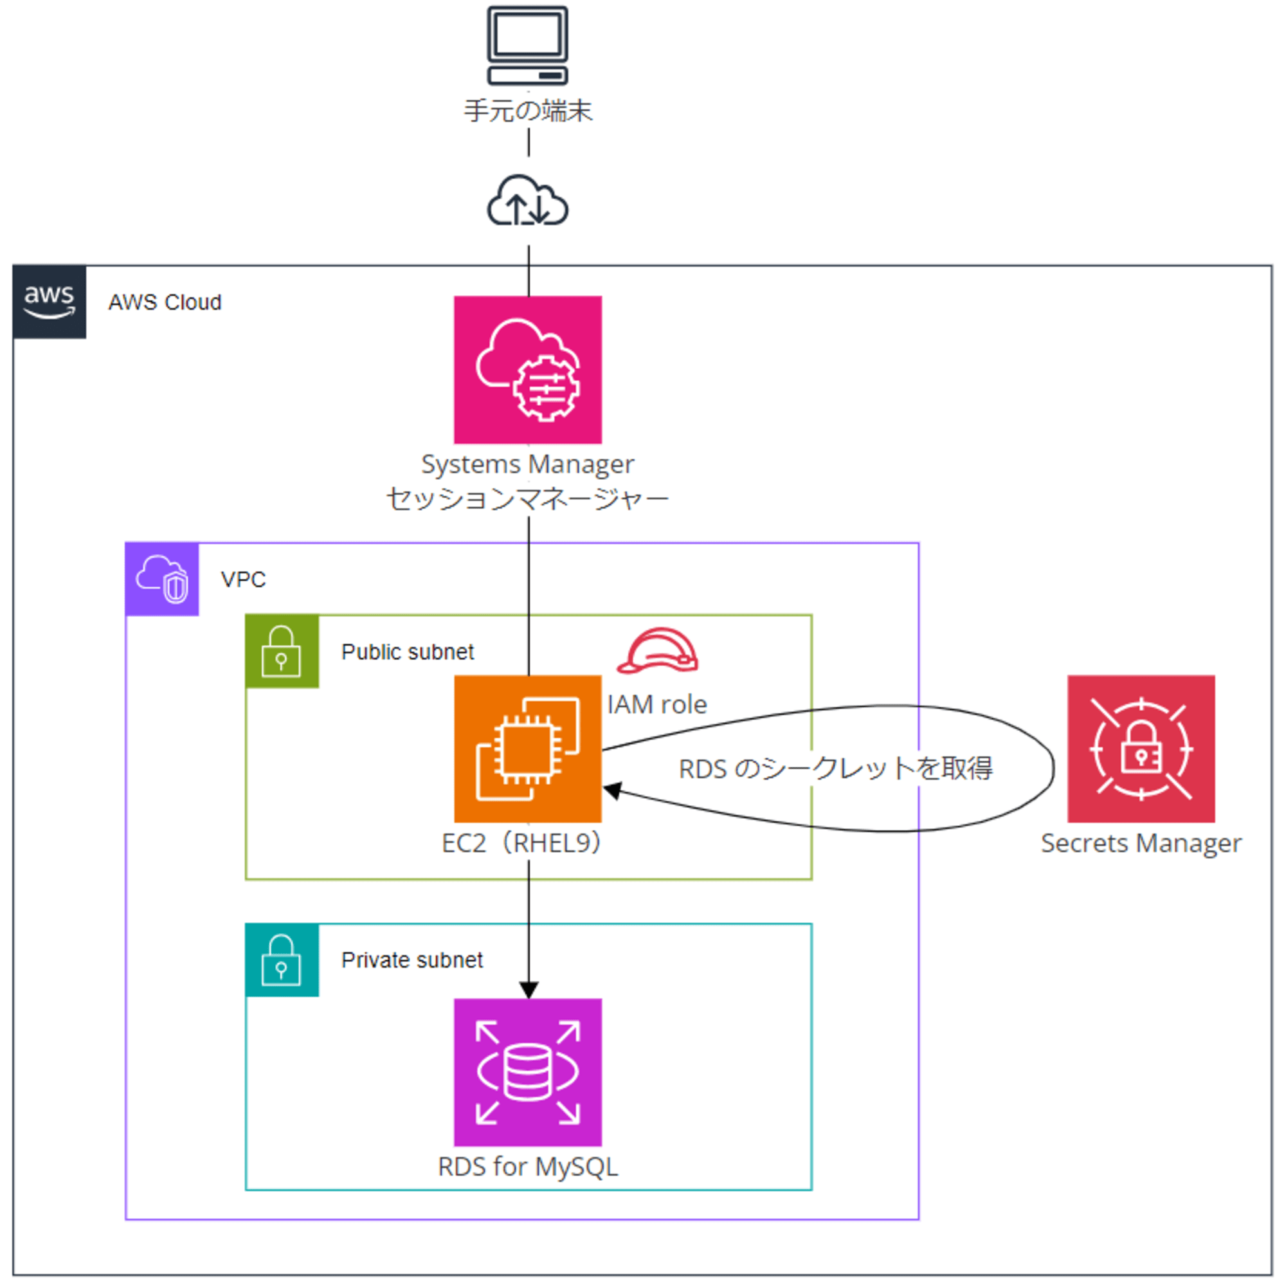Select the green Public subnet lock icon
1286x1285 pixels.
coord(282,650)
